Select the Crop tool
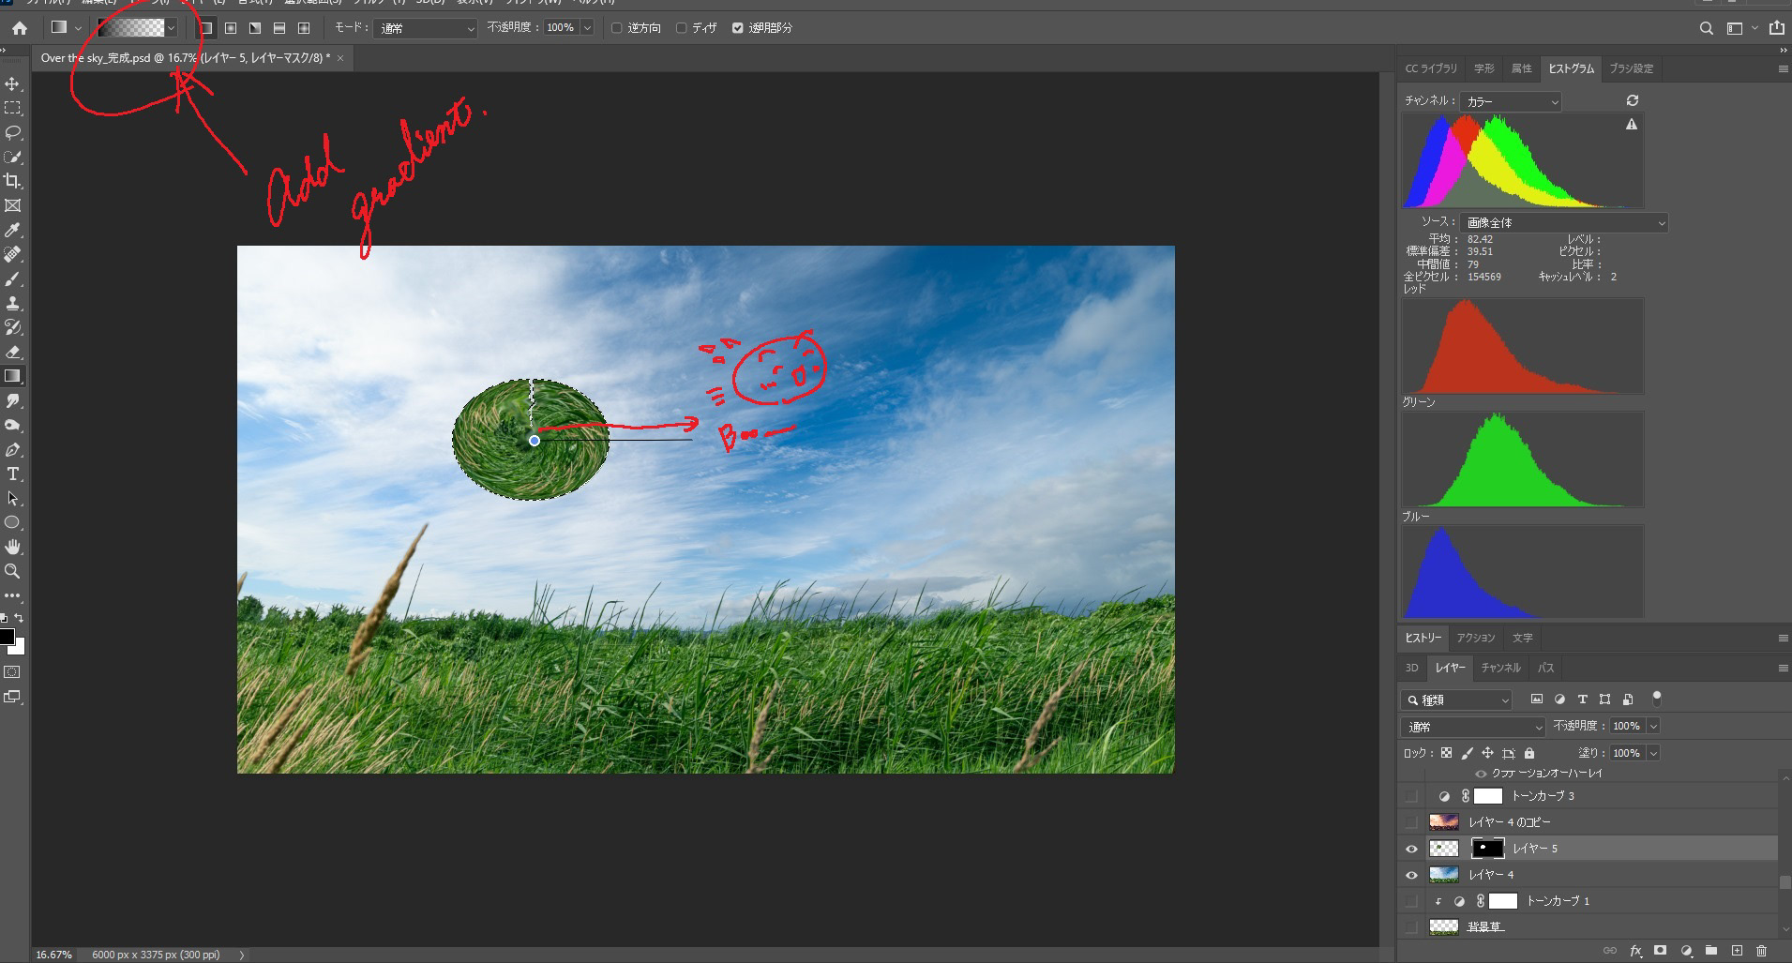The width and height of the screenshot is (1792, 963). coord(13,181)
